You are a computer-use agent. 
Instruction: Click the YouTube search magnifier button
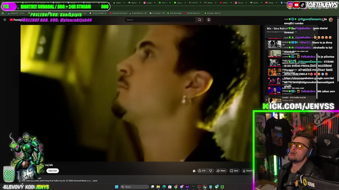pos(200,20)
